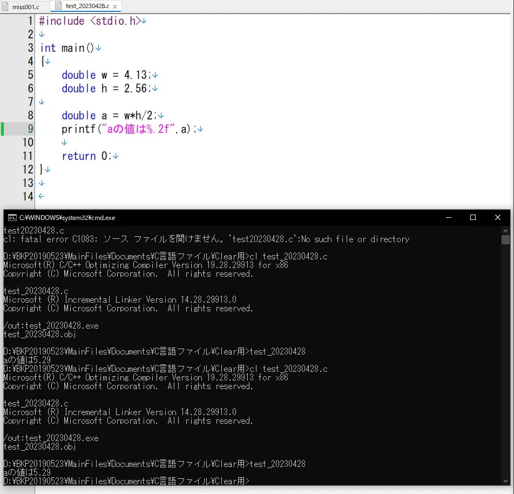The width and height of the screenshot is (514, 494).
Task: Open the cmd.exe window system menu icon
Action: (x=11, y=218)
